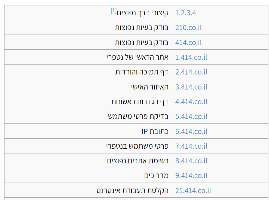Image resolution: width=269 pixels, height=200 pixels.
Task: Visit the 5.414.co.il link
Action: tap(191, 117)
